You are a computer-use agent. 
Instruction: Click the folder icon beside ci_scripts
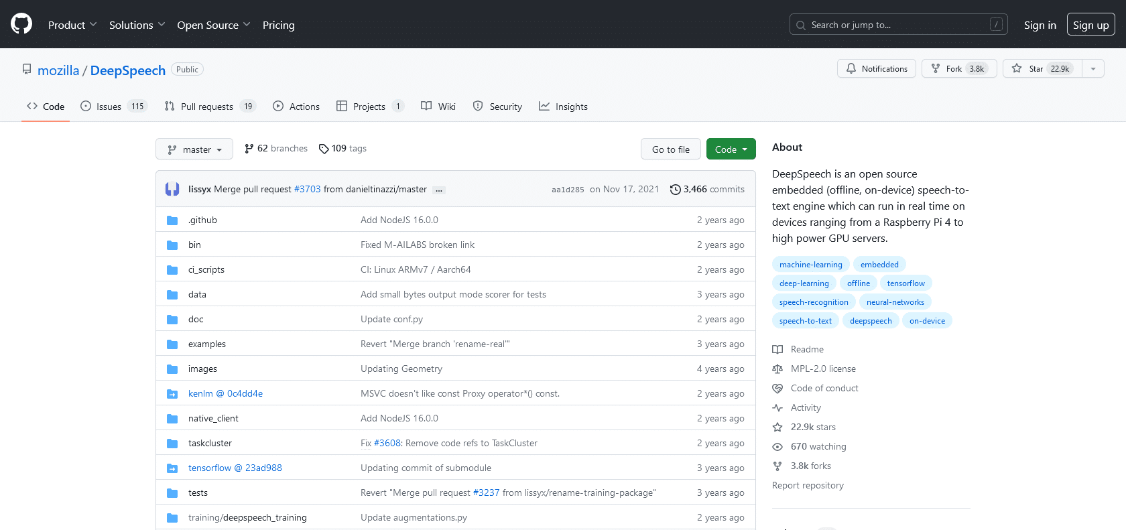coord(172,270)
